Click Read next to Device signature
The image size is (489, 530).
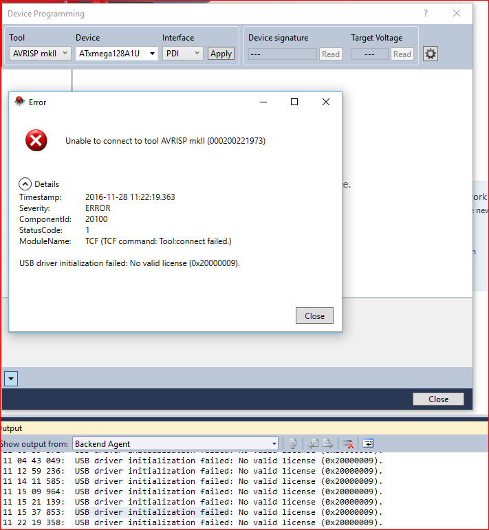[x=330, y=54]
